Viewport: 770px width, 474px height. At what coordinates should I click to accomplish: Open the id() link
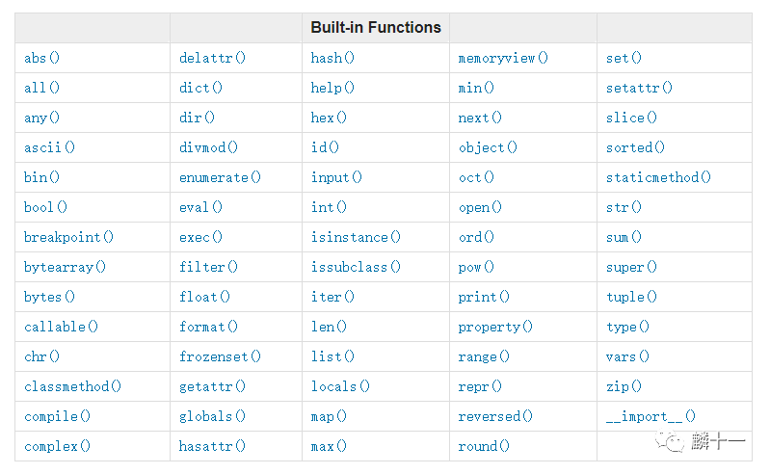tap(325, 147)
